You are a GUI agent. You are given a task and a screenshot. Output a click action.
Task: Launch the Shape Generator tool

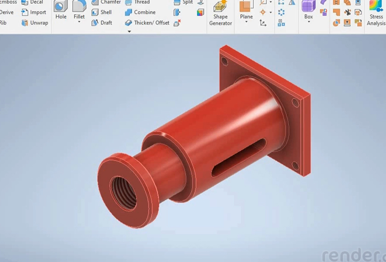(x=221, y=13)
